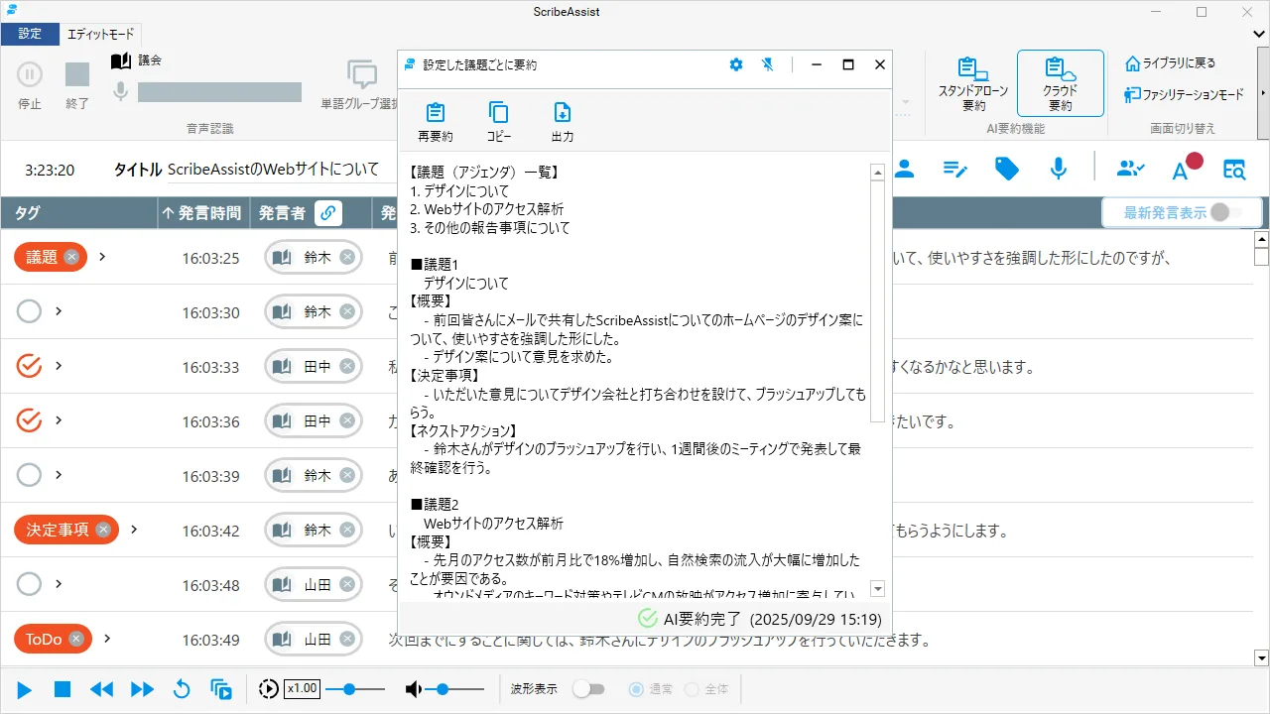Switch to the エディットモード tab

tap(100, 35)
